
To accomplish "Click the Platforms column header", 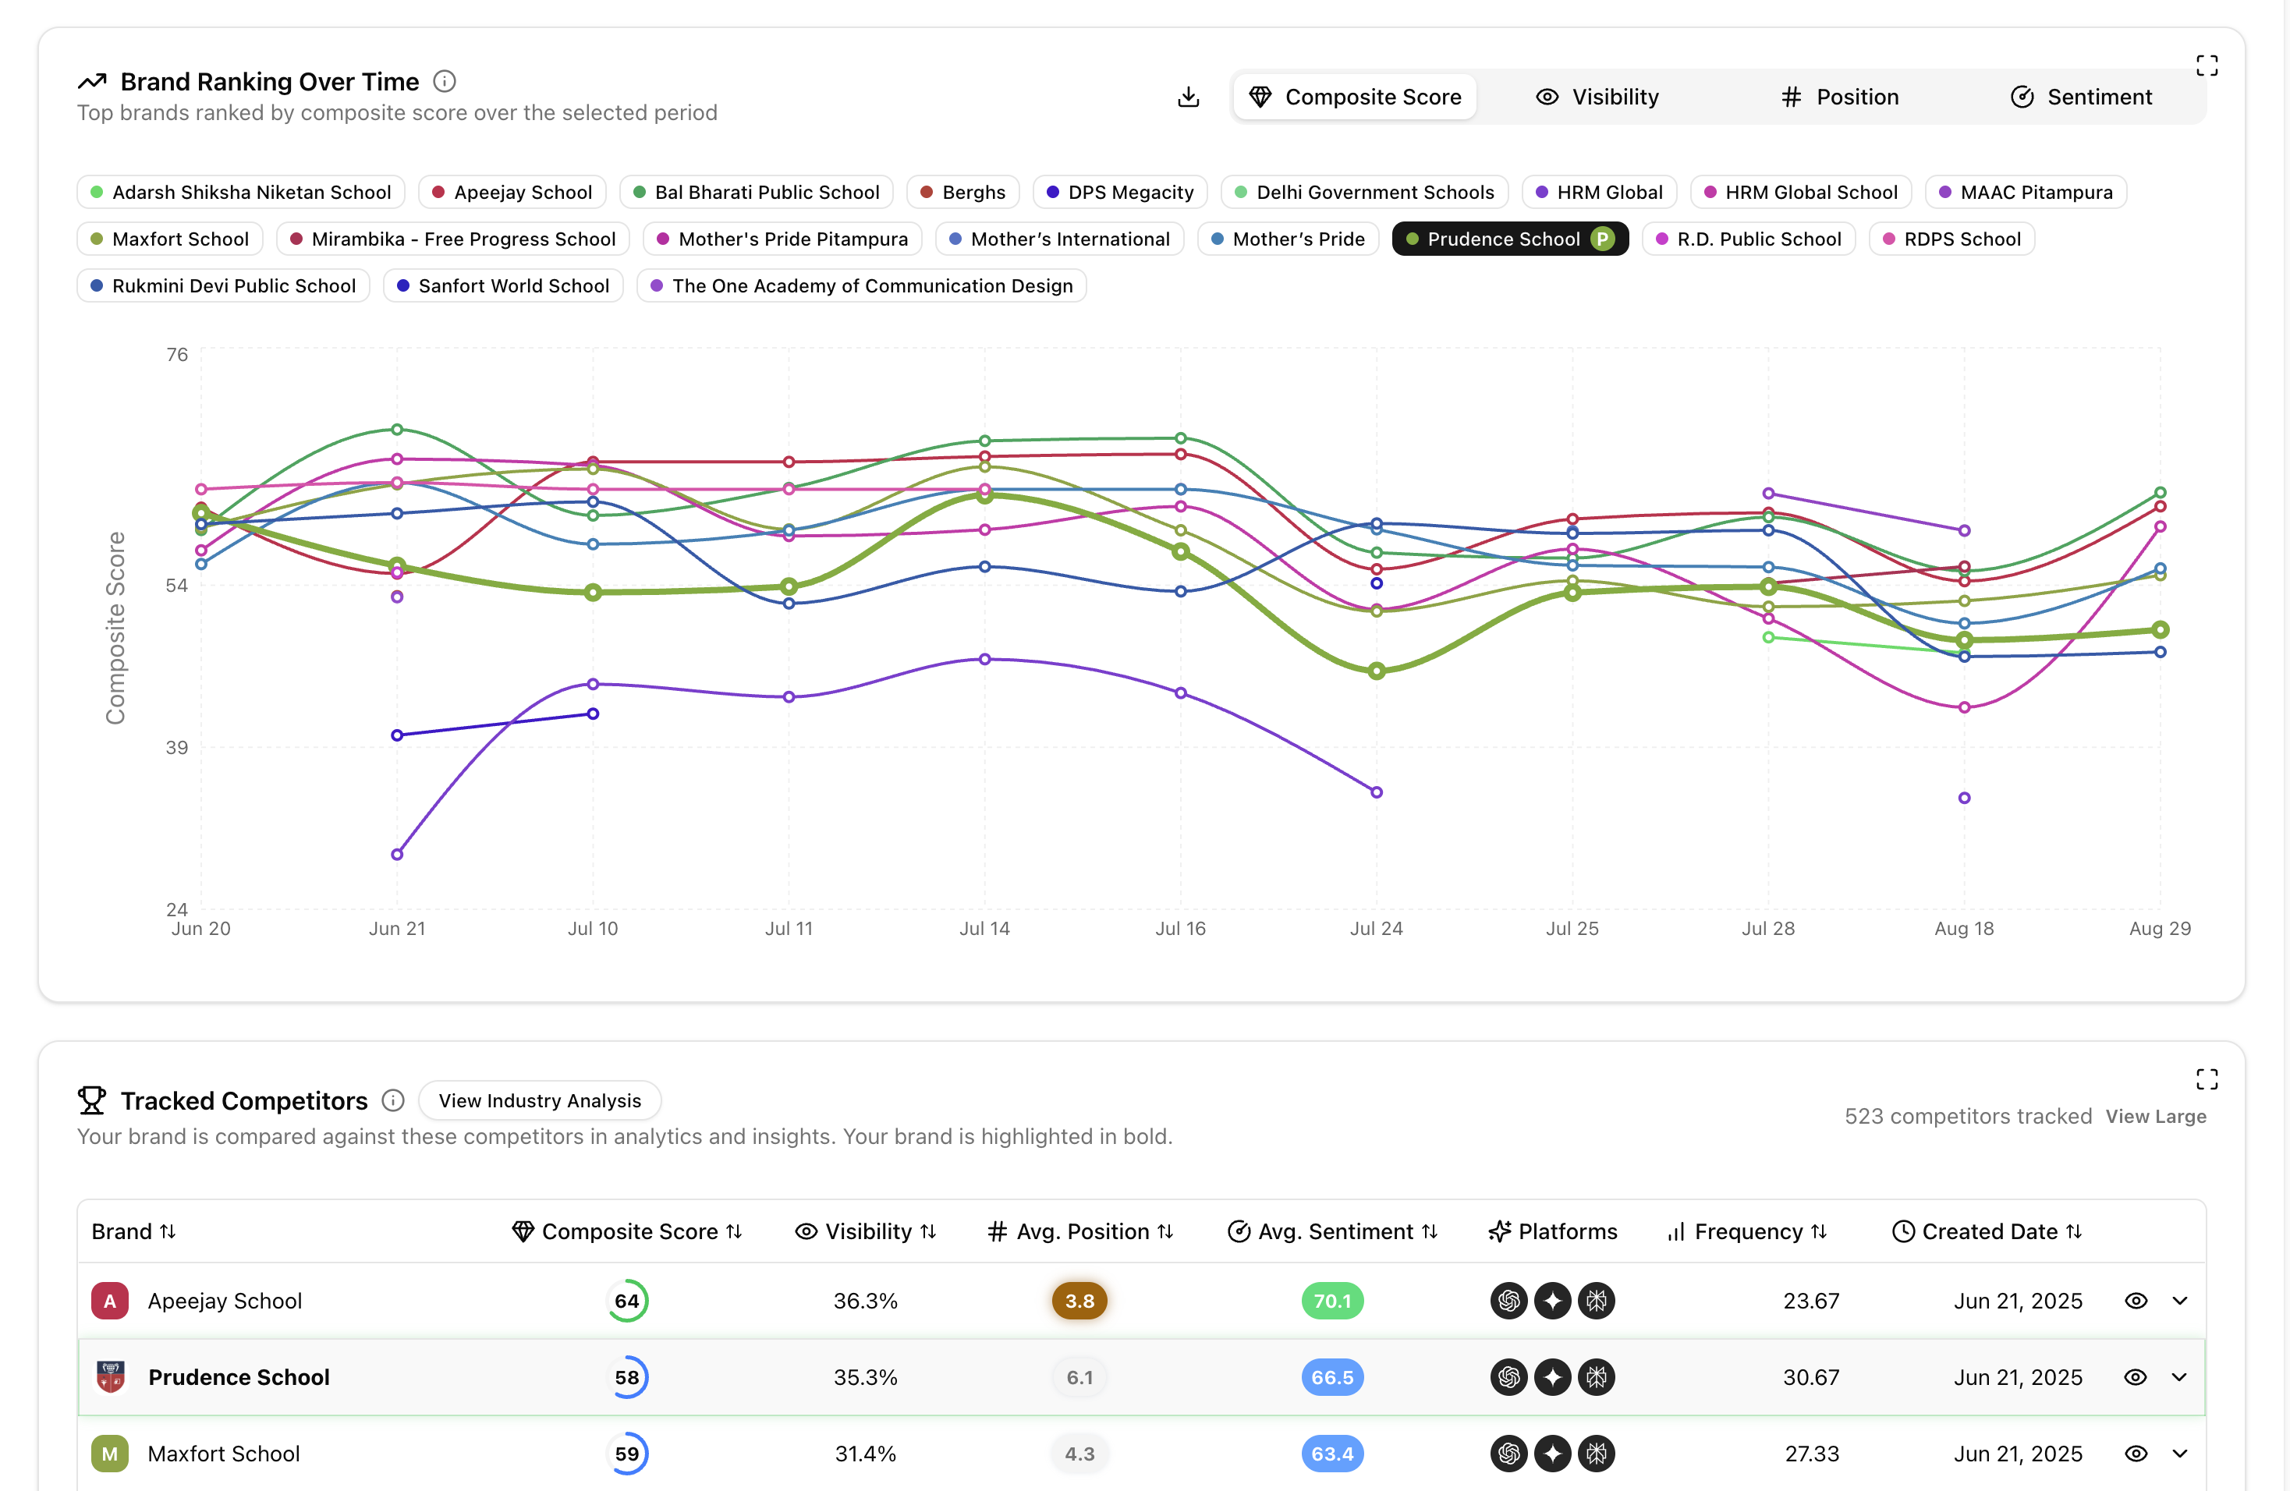I will tap(1553, 1231).
